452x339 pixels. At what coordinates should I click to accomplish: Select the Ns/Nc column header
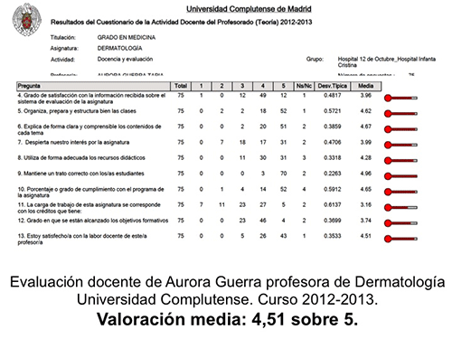(x=304, y=86)
